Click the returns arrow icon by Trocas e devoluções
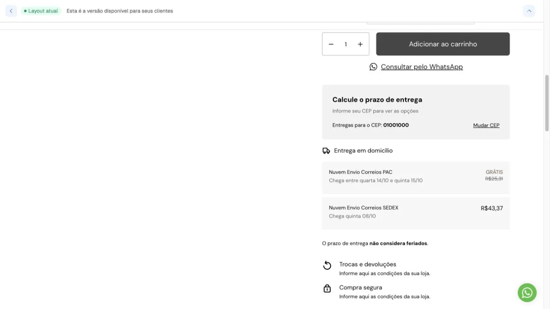The height and width of the screenshot is (309, 550). [x=327, y=265]
